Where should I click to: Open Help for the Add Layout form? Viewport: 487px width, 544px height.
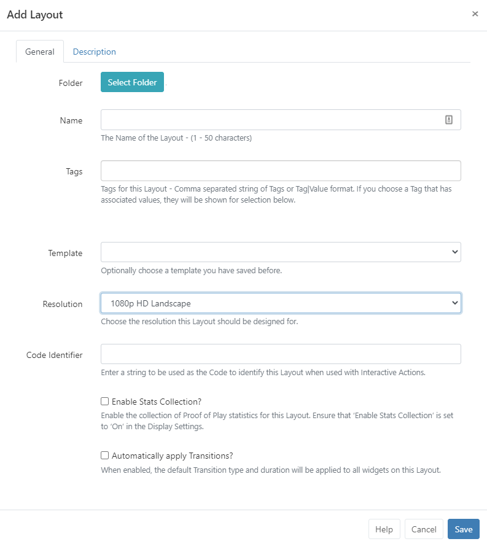(x=384, y=529)
